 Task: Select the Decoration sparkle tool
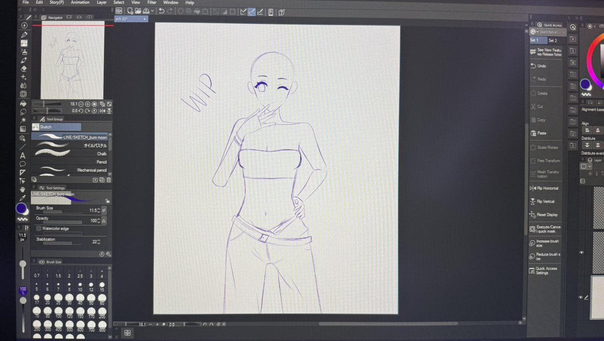23,77
